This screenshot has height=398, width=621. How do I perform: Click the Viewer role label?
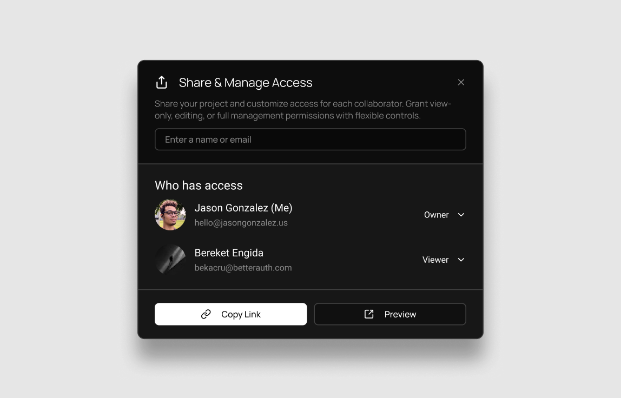pos(435,260)
